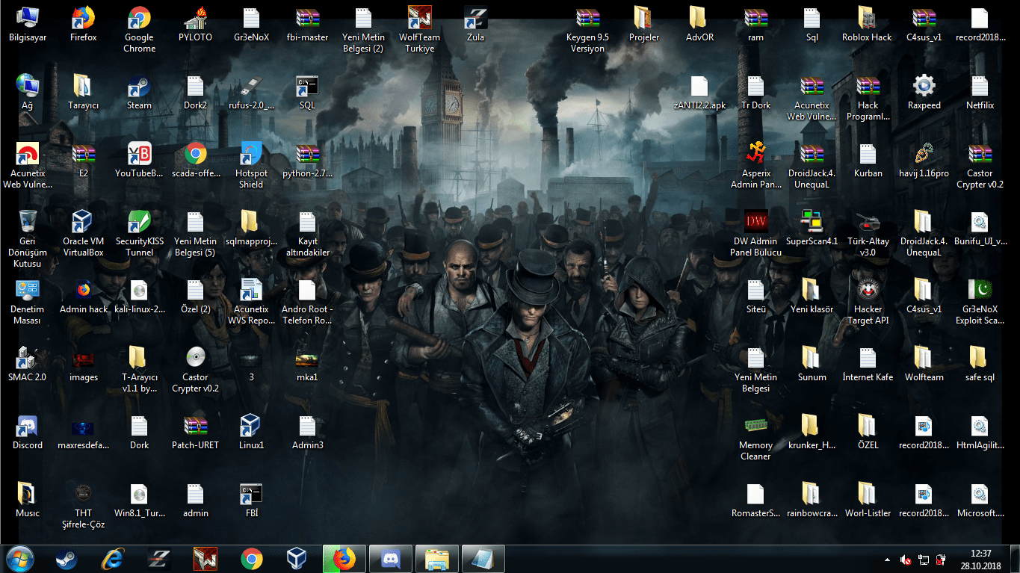Open Geri Dönüşüm Kutusu recycle bin
The image size is (1020, 573).
coord(28,239)
